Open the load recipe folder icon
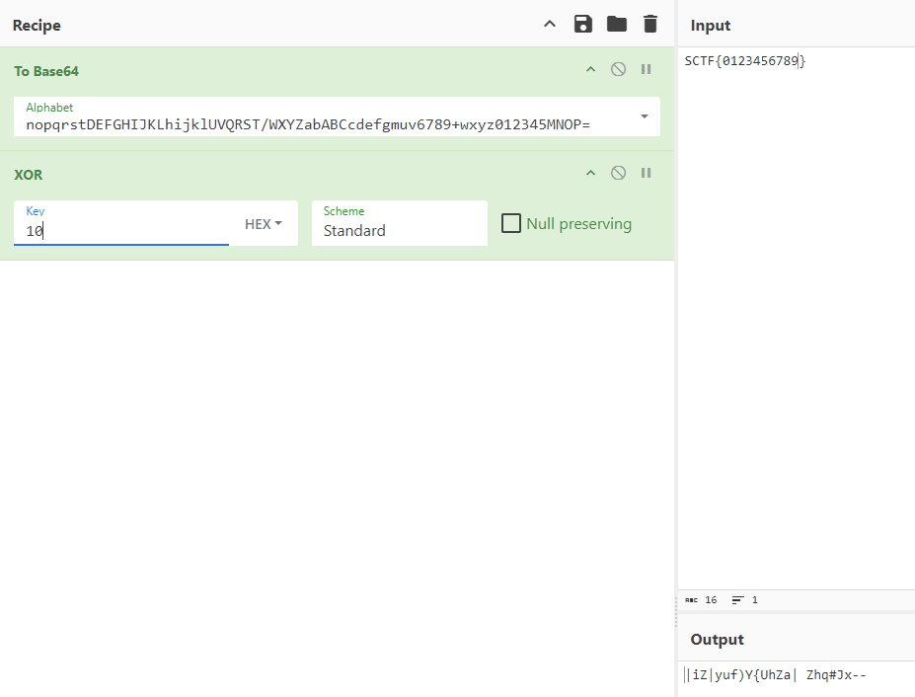Viewport: 915px width, 697px height. tap(617, 25)
